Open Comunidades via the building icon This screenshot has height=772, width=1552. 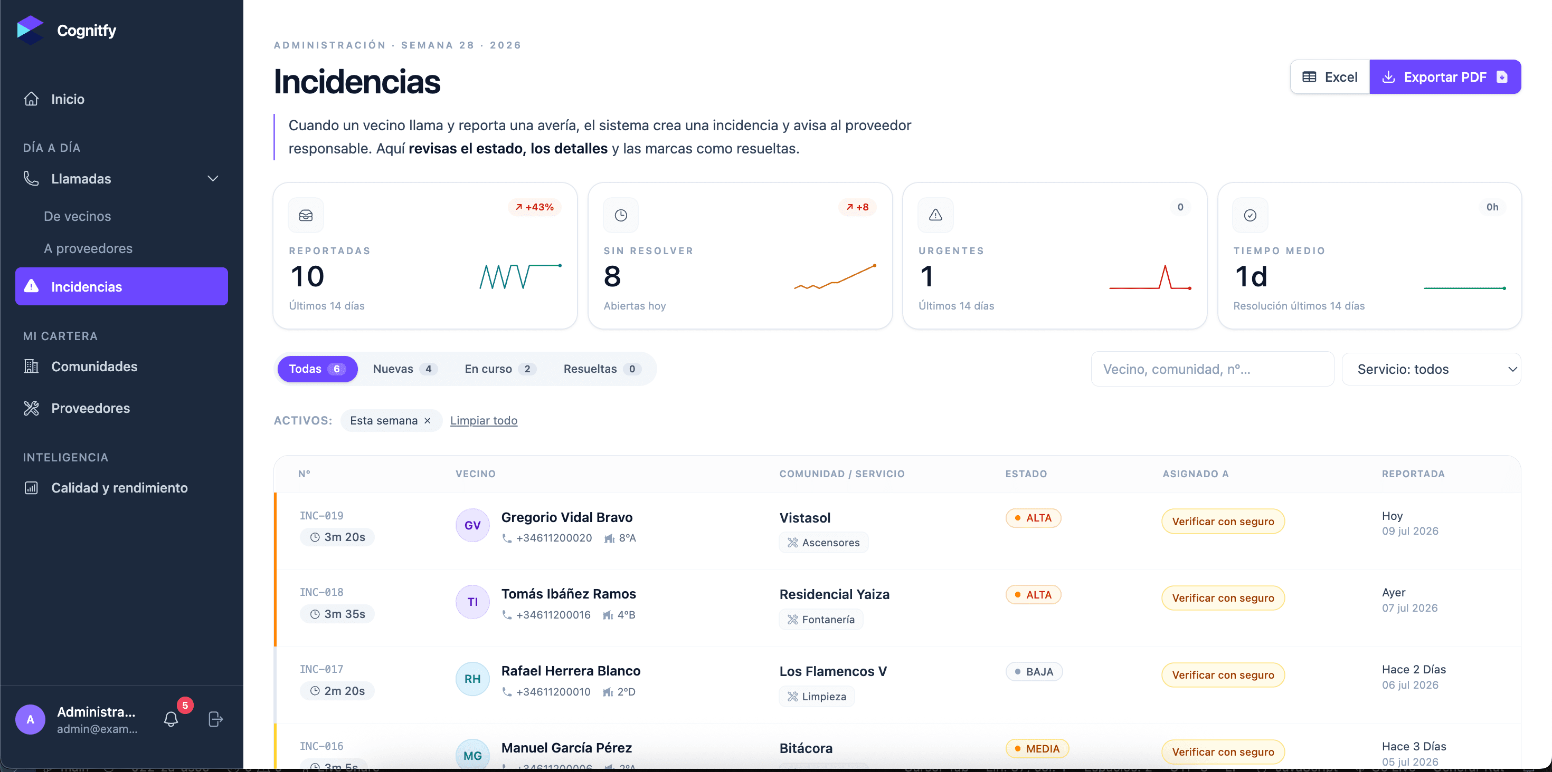[x=31, y=366]
